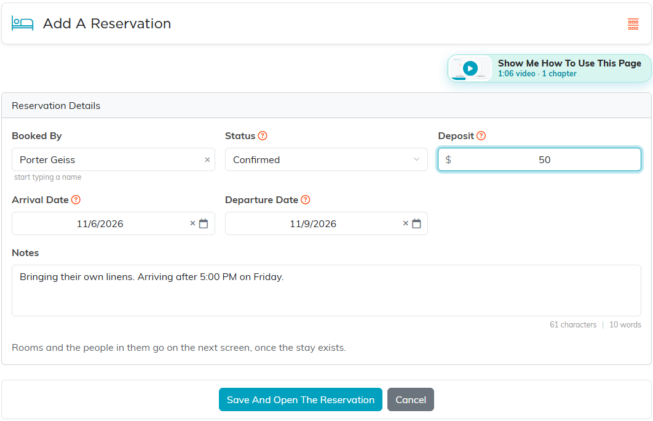Click the Departure Date help icon
The height and width of the screenshot is (421, 653).
(305, 199)
